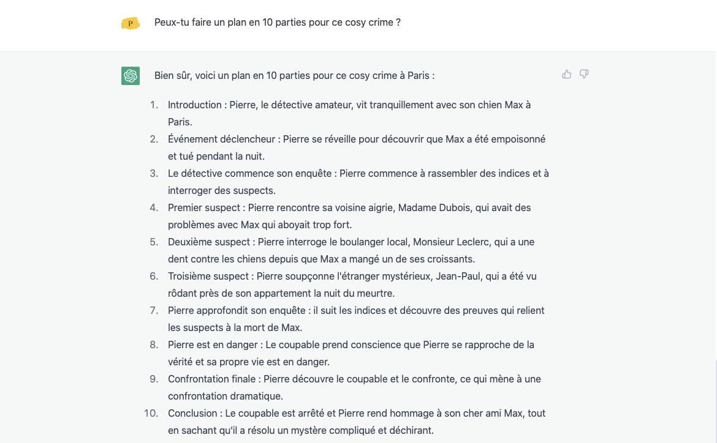The image size is (717, 443).
Task: Click the reply intro line "Bien sûr"
Action: [294, 75]
